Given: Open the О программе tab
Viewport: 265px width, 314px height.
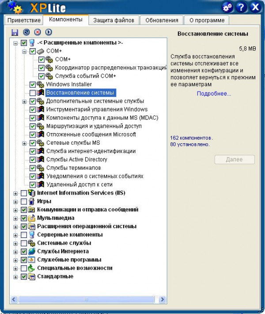Looking at the screenshot, I should (x=207, y=20).
